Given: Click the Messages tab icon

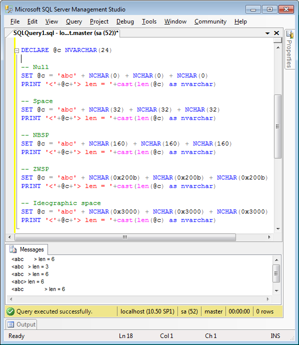Looking at the screenshot, I should pyautogui.click(x=13, y=249).
